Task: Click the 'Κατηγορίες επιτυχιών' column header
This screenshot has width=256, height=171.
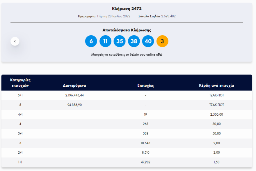Action: click(20, 83)
